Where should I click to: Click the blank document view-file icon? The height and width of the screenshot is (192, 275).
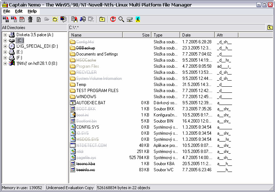click(x=39, y=19)
